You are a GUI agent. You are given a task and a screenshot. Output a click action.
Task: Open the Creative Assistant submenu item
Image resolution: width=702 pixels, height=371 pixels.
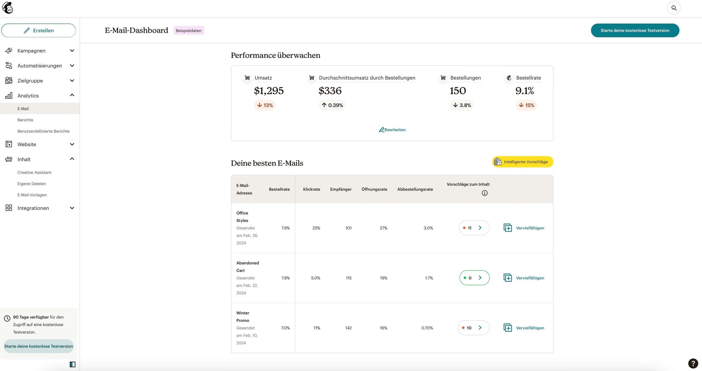coord(34,172)
